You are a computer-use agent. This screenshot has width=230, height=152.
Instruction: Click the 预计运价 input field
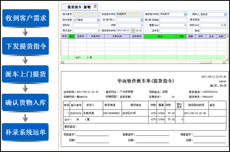click(x=86, y=31)
